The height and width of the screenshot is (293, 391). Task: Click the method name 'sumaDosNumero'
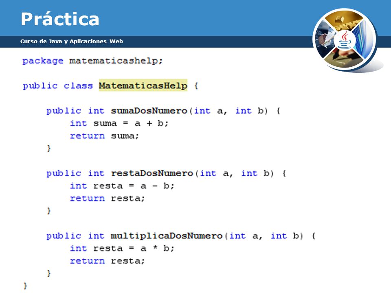[149, 111]
